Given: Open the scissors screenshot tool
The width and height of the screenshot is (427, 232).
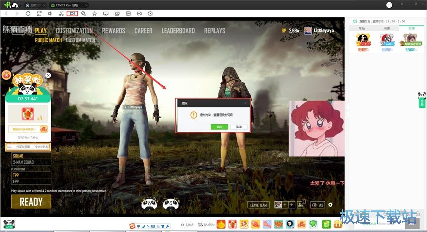Looking at the screenshot, I should click(61, 14).
